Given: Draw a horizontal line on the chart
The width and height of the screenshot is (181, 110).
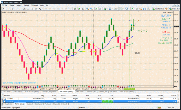Looking at the screenshot, I should (17, 9).
